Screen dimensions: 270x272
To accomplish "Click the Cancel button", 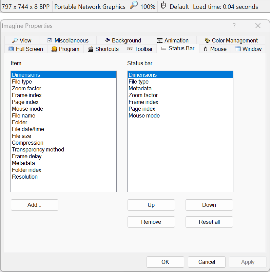I will coord(207,262).
